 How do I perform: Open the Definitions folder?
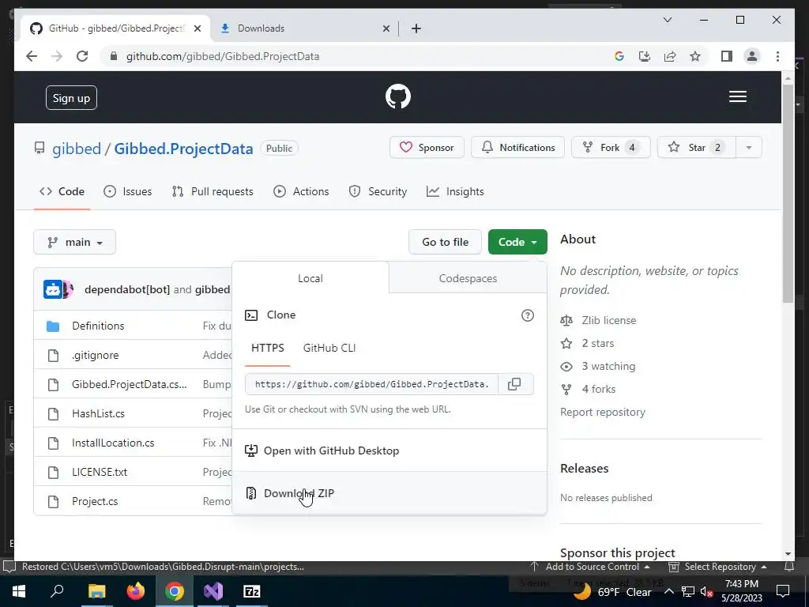[x=98, y=326]
